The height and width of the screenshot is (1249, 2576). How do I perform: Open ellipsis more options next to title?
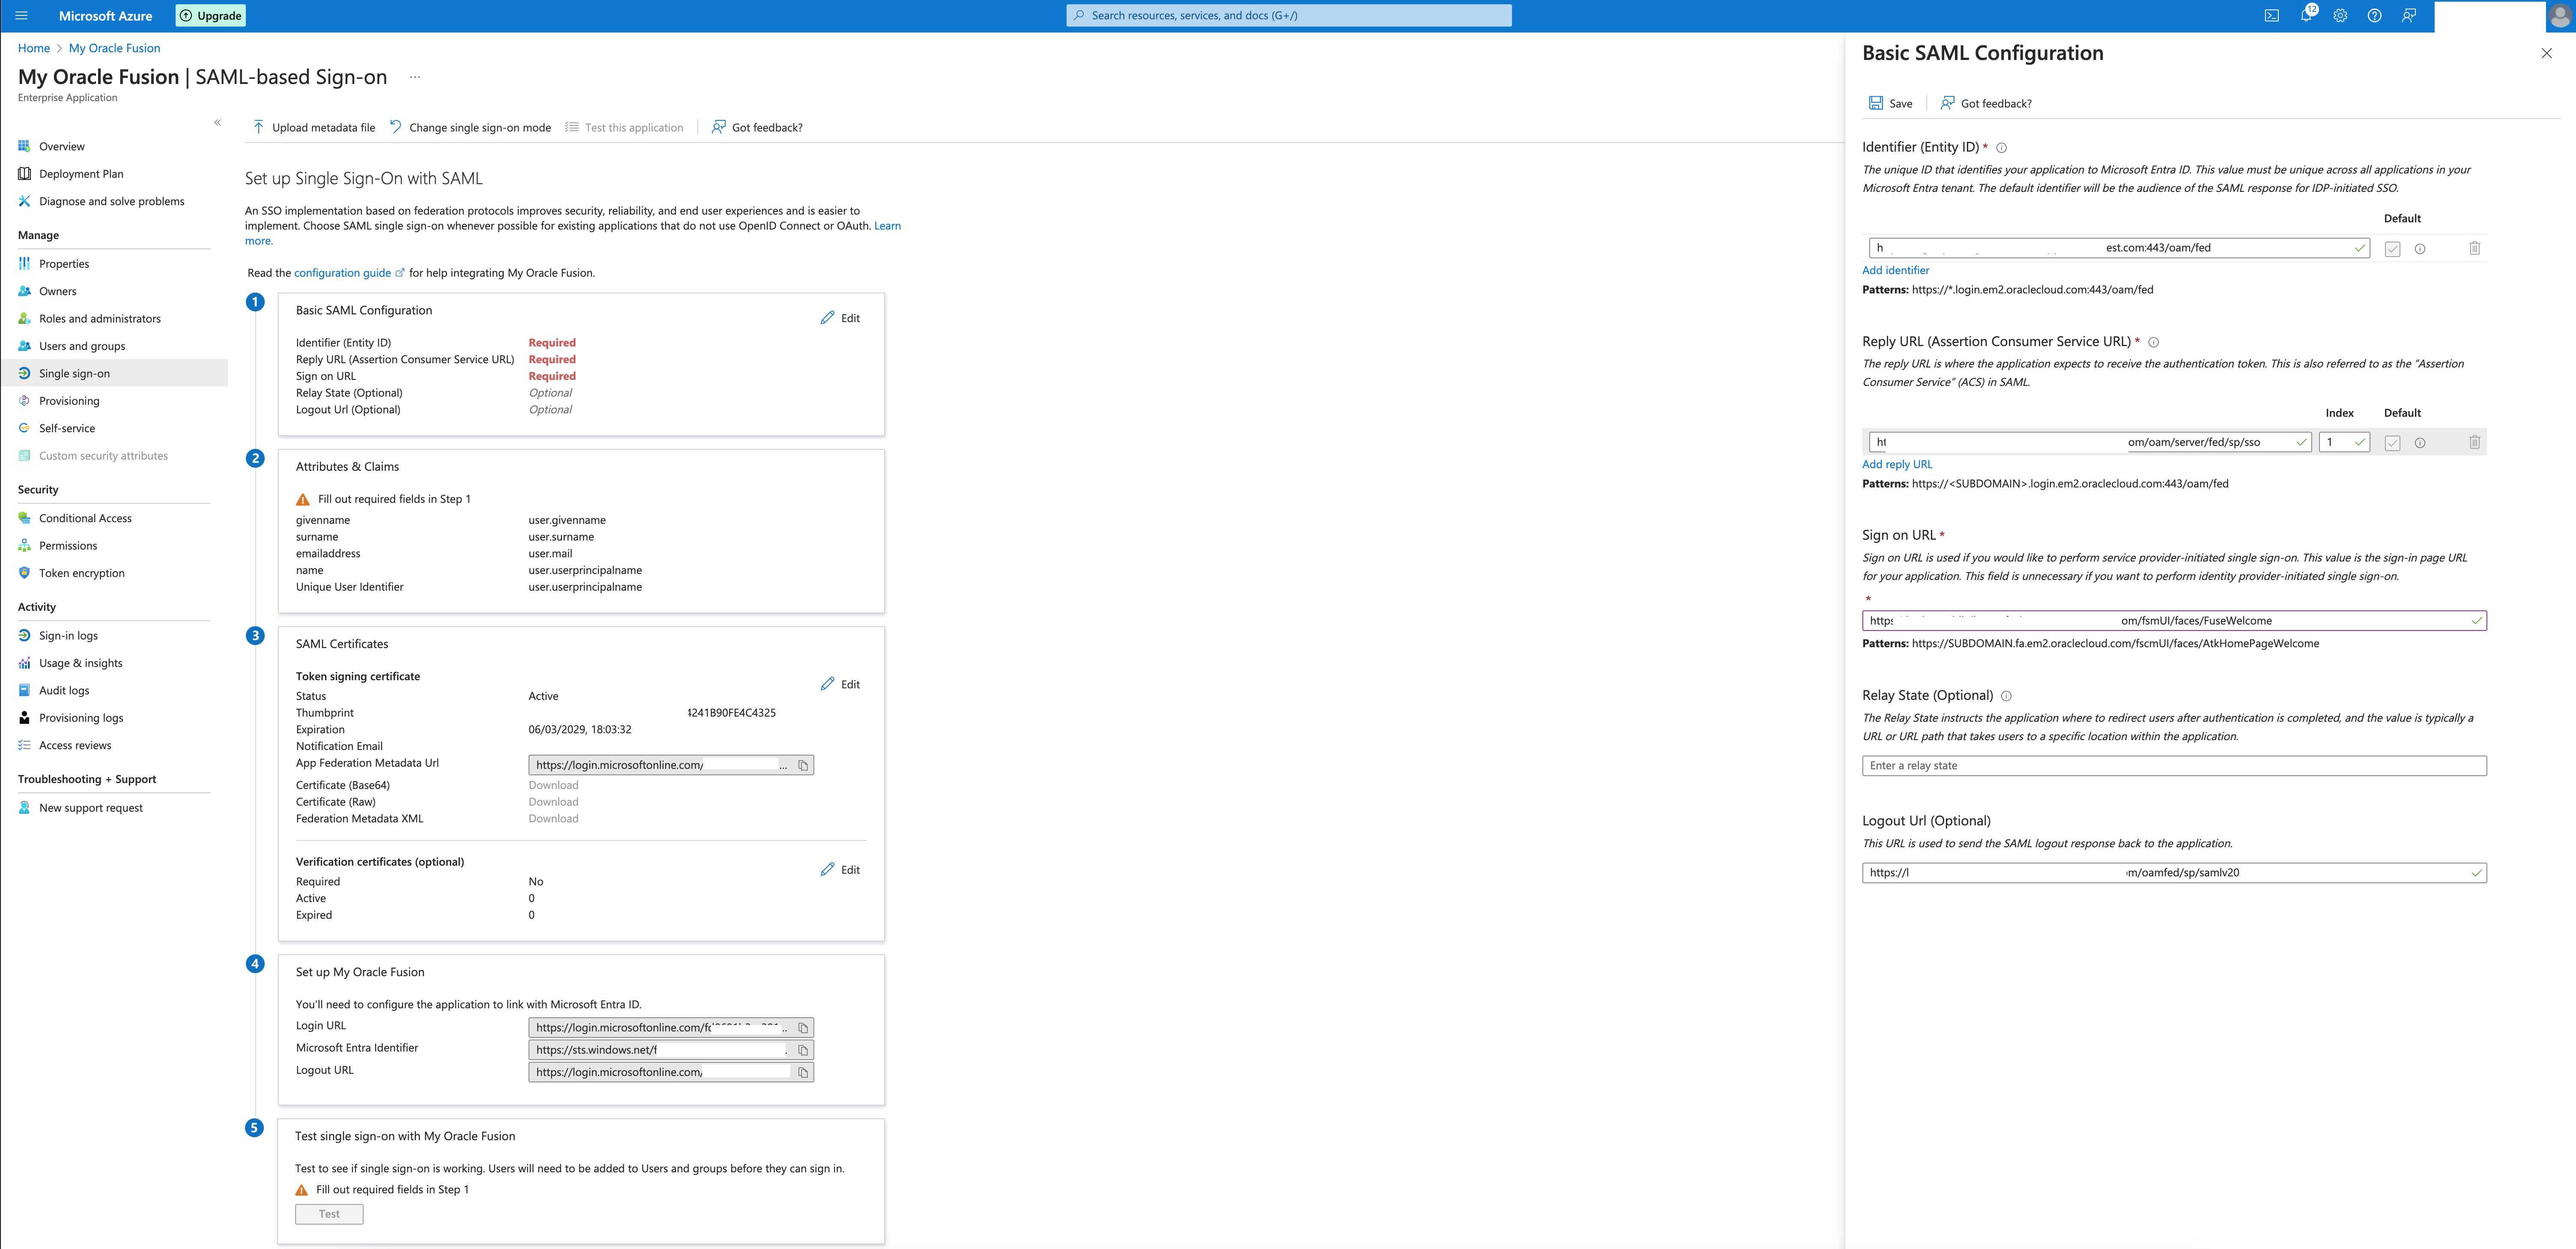[415, 77]
